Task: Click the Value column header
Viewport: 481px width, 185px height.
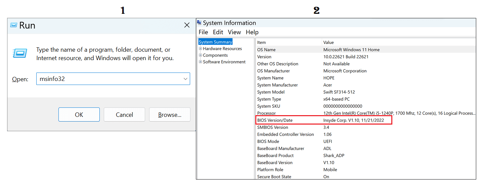Action: pyautogui.click(x=329, y=42)
